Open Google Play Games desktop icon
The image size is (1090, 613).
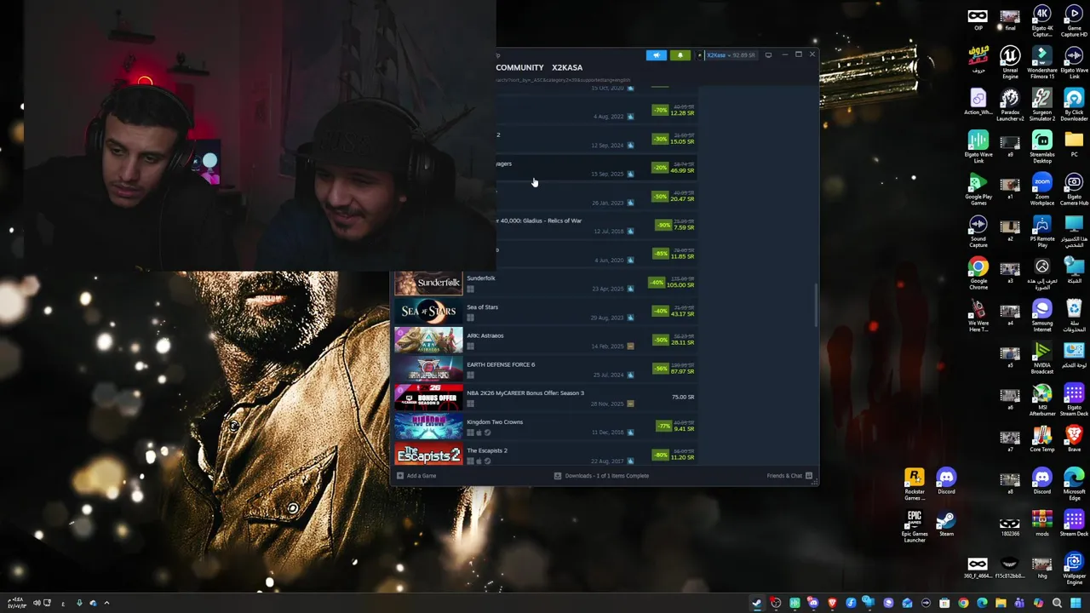[978, 189]
